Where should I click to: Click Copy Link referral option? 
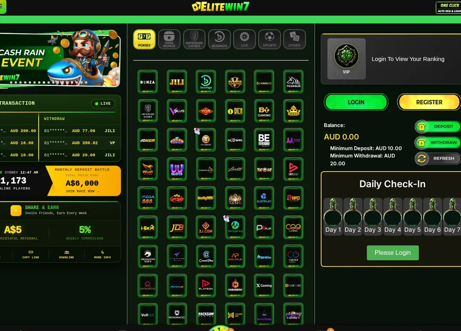[31, 255]
